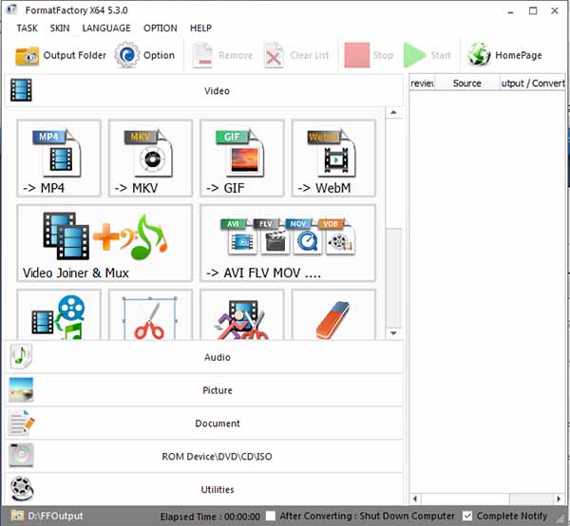Viewport: 570px width, 526px height.
Task: Select the -> WebM conversion tile
Action: [x=333, y=159]
